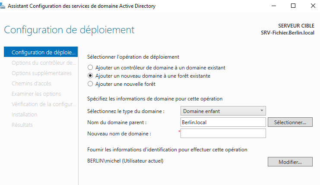Open the 'Examiner les options' page
The width and height of the screenshot is (320, 185).
tap(36, 94)
